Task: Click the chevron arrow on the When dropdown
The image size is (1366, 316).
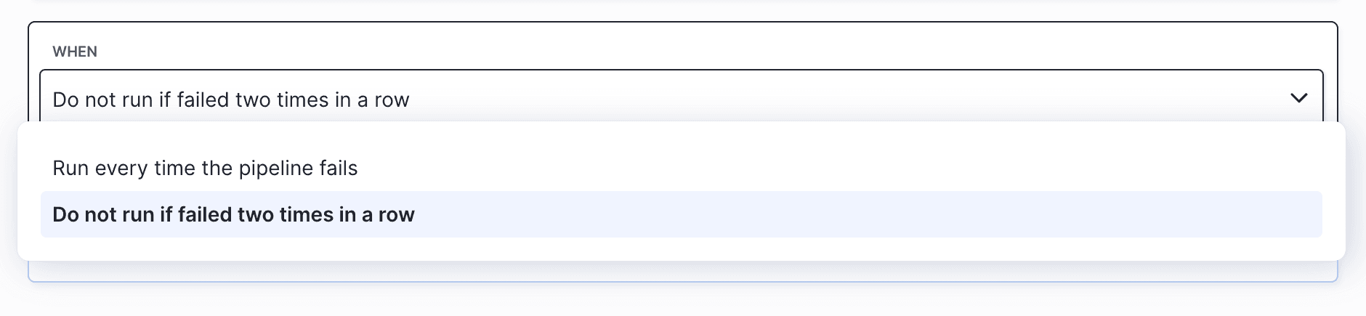Action: [x=1298, y=98]
